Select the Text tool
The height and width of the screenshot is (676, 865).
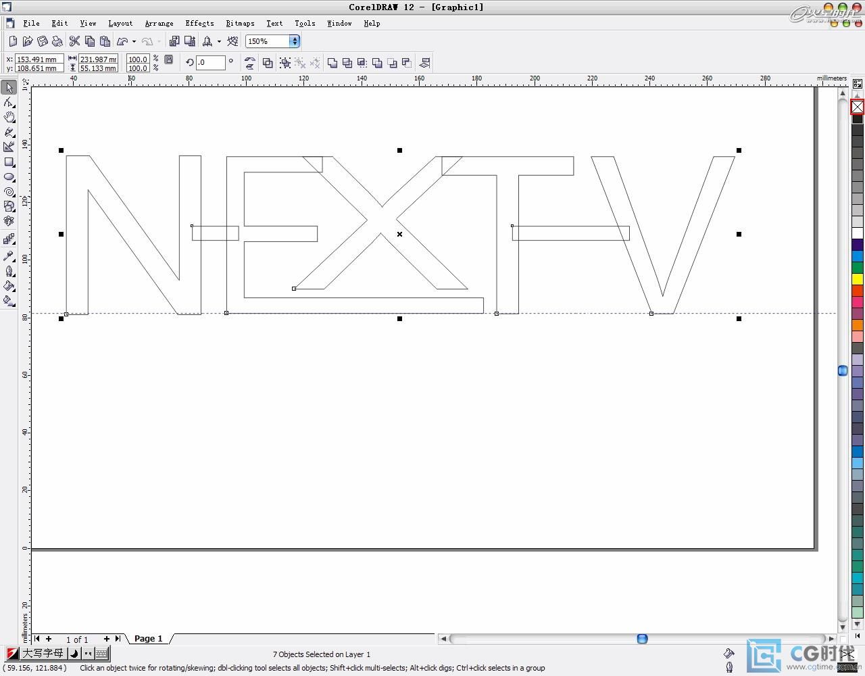[x=9, y=221]
